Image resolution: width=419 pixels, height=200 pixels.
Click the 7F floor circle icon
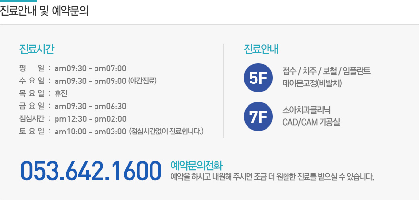click(x=258, y=117)
